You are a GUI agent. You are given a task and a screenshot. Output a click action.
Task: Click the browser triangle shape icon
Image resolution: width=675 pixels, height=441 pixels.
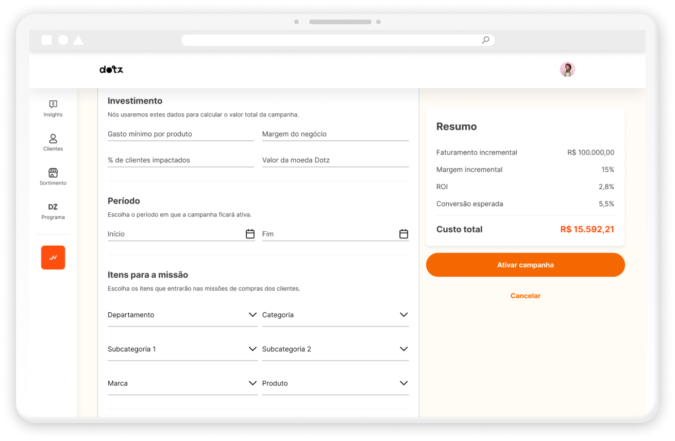(78, 40)
